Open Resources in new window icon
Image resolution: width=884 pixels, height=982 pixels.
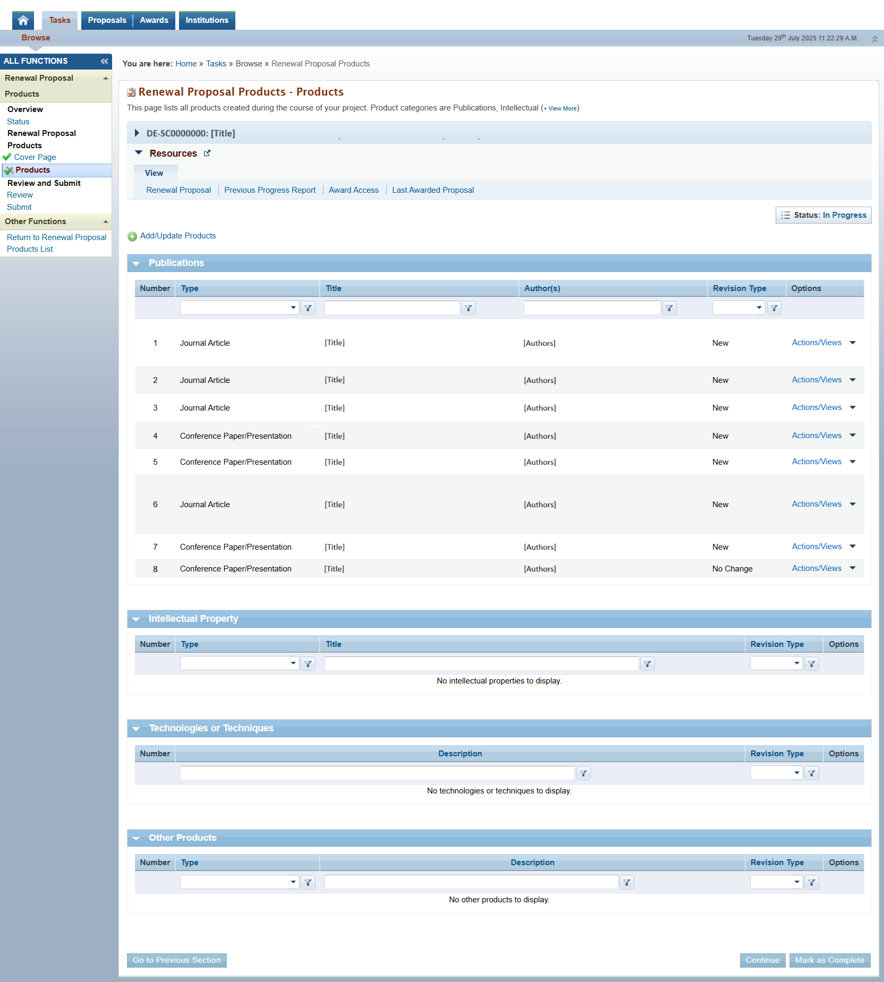click(x=207, y=153)
